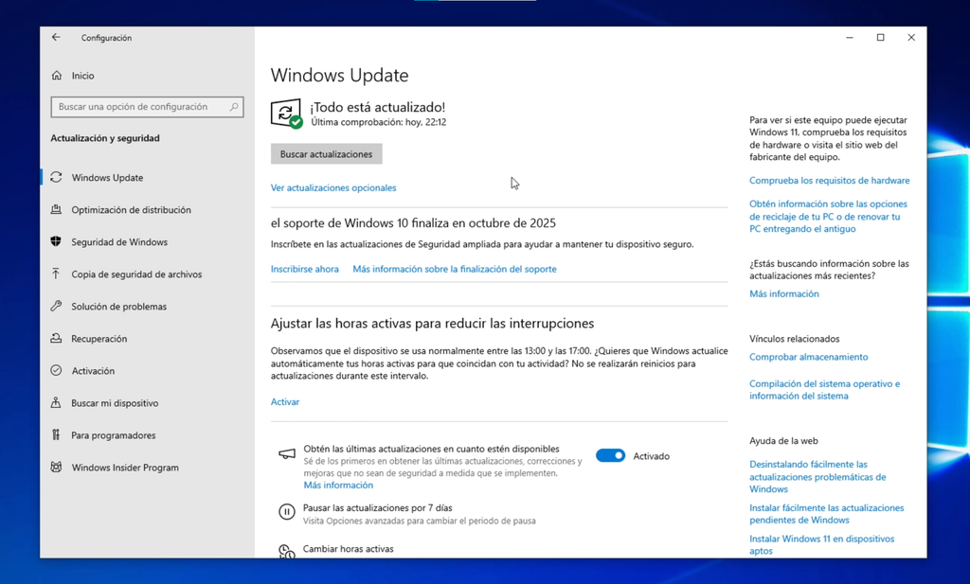Click the Seguridad de Windows shield icon
The width and height of the screenshot is (970, 584).
pos(56,241)
